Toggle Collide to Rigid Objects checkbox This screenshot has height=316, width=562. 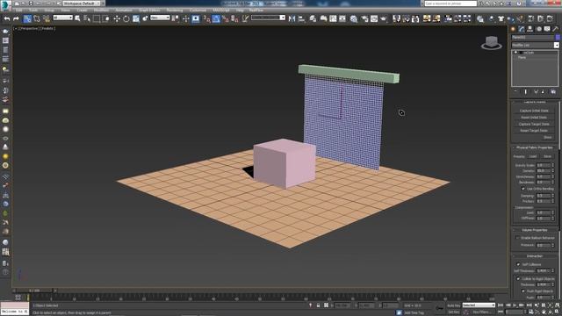(x=518, y=279)
